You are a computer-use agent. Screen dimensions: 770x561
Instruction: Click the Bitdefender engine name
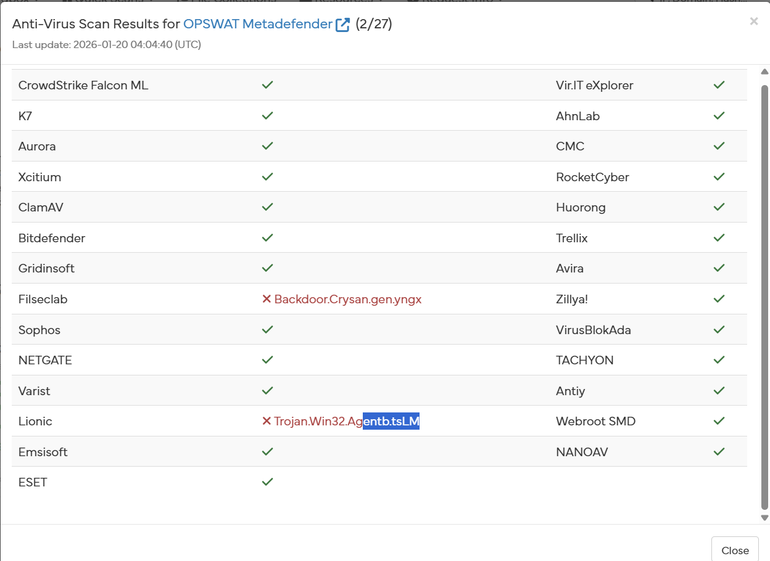click(52, 238)
